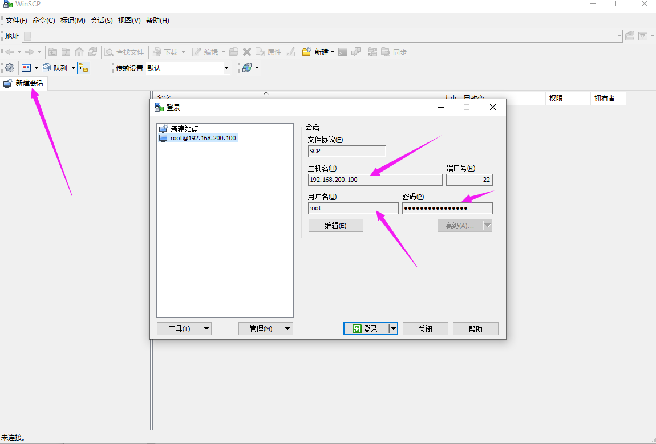Open the 地址 address dropdown

[619, 36]
